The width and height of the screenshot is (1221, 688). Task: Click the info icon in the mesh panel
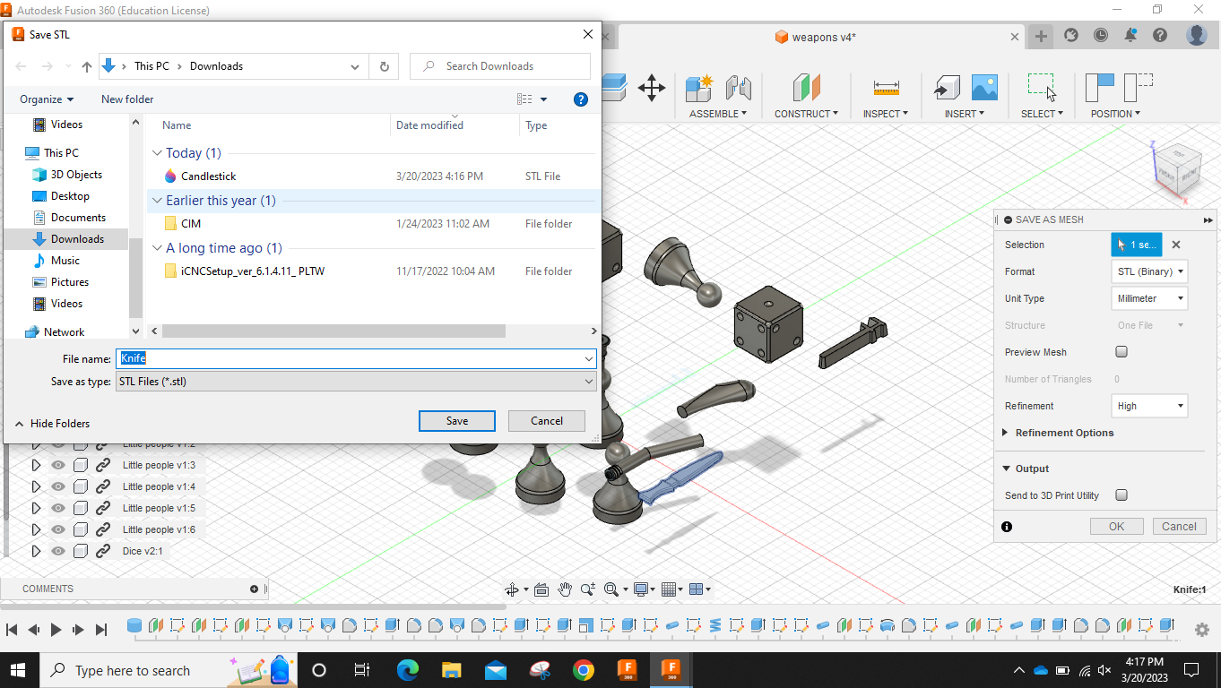tap(1007, 526)
